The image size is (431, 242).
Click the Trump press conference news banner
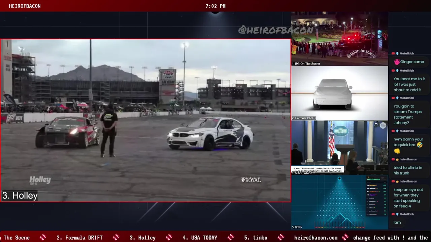(317, 170)
